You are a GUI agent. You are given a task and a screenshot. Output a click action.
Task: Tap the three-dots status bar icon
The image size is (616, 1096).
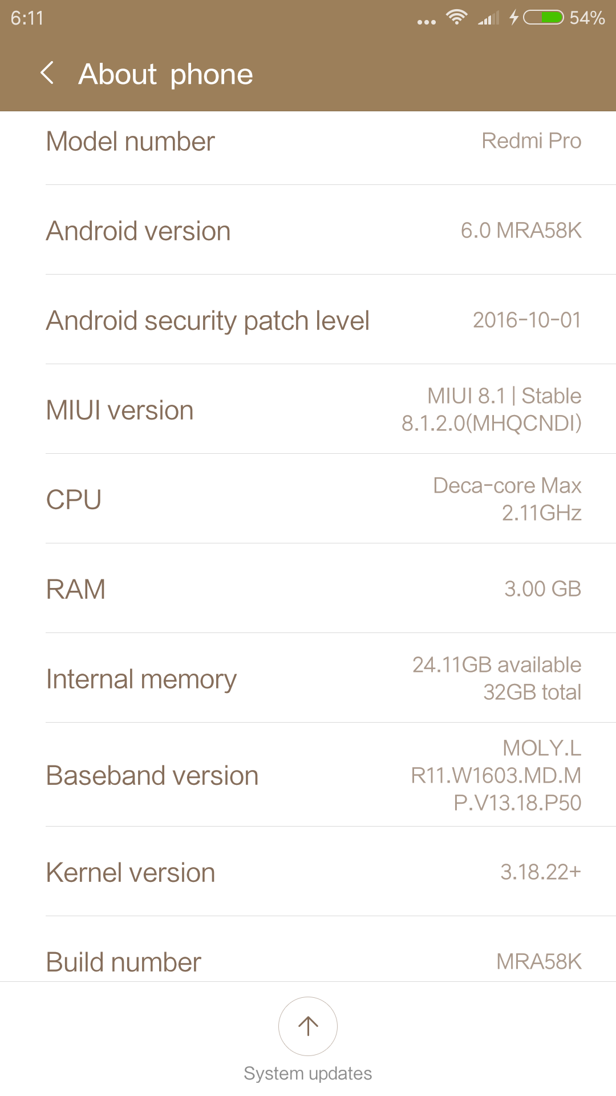426,22
